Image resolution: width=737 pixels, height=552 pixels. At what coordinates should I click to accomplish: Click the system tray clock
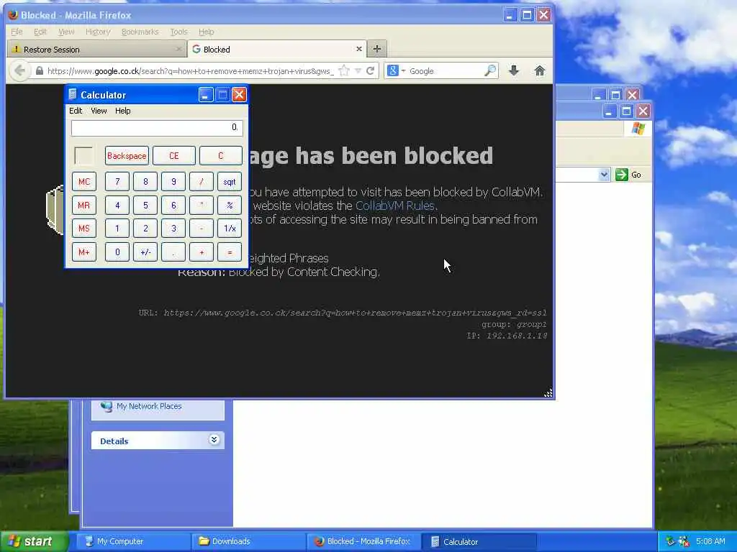710,541
